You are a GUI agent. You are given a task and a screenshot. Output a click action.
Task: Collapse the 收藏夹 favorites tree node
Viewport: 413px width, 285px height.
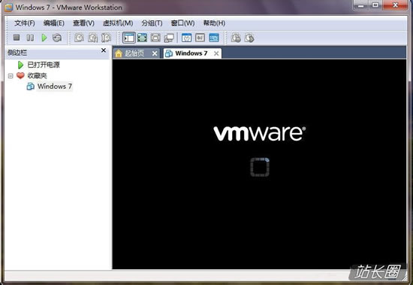point(11,76)
